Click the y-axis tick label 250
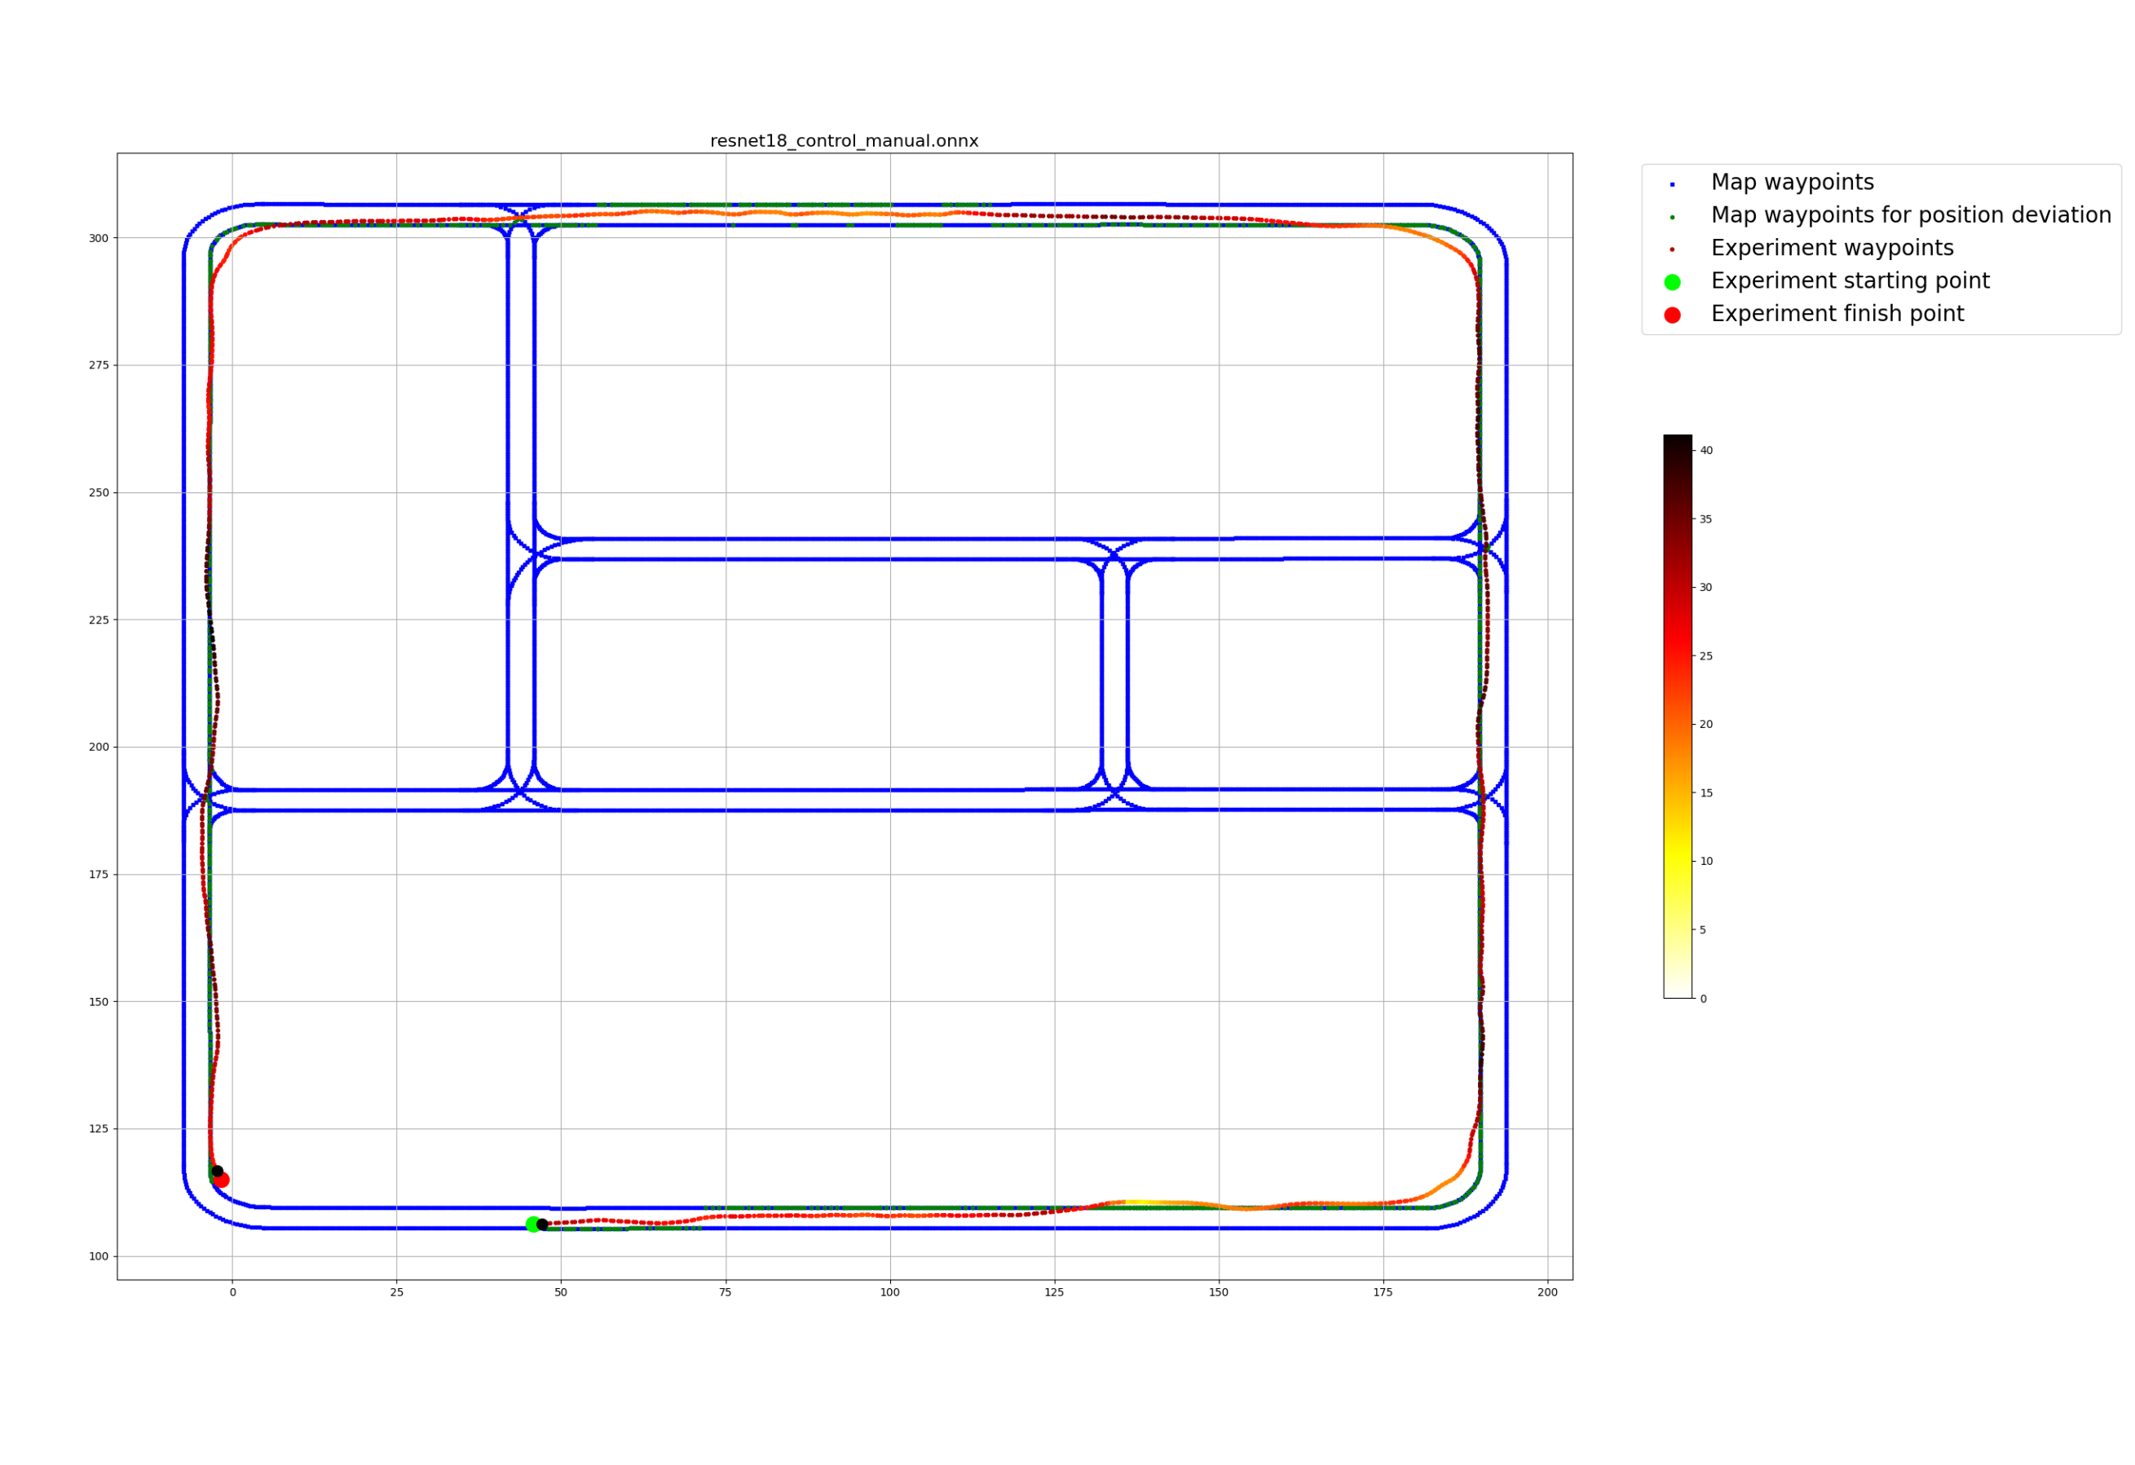This screenshot has width=2135, height=1465. pos(99,492)
